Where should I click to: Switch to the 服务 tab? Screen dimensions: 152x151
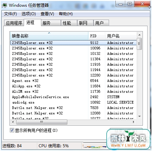(x=51, y=23)
